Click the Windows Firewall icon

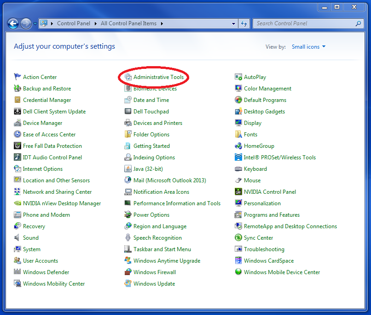128,272
